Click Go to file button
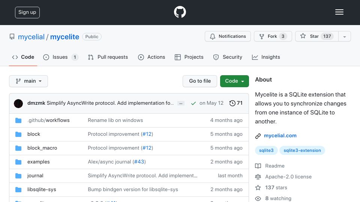 click(x=200, y=81)
